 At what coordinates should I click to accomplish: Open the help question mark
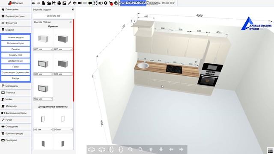106,3
